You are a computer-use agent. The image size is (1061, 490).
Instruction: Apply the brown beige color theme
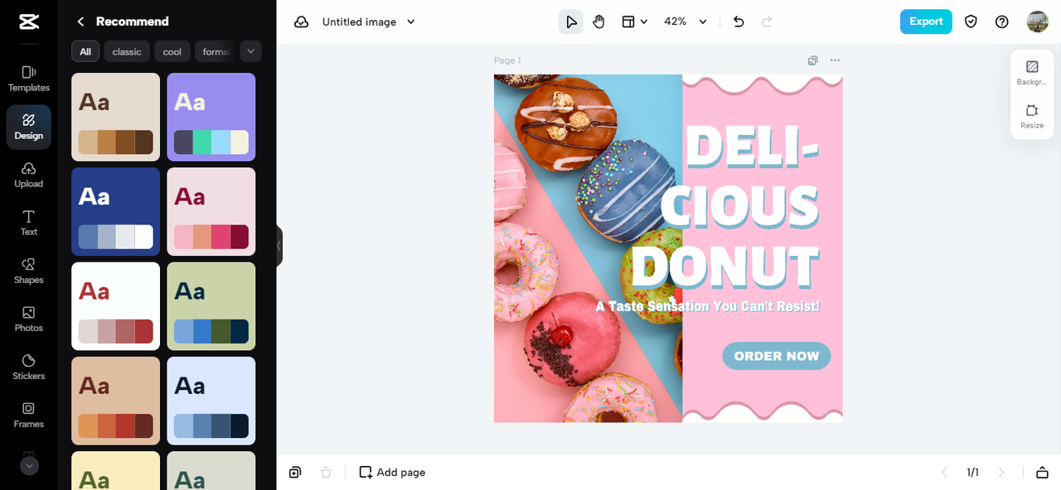116,117
